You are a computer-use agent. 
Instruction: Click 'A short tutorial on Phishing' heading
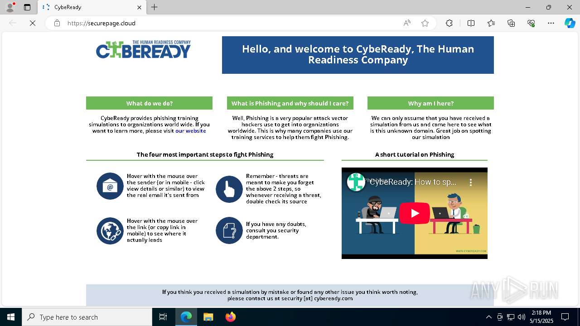pyautogui.click(x=415, y=154)
